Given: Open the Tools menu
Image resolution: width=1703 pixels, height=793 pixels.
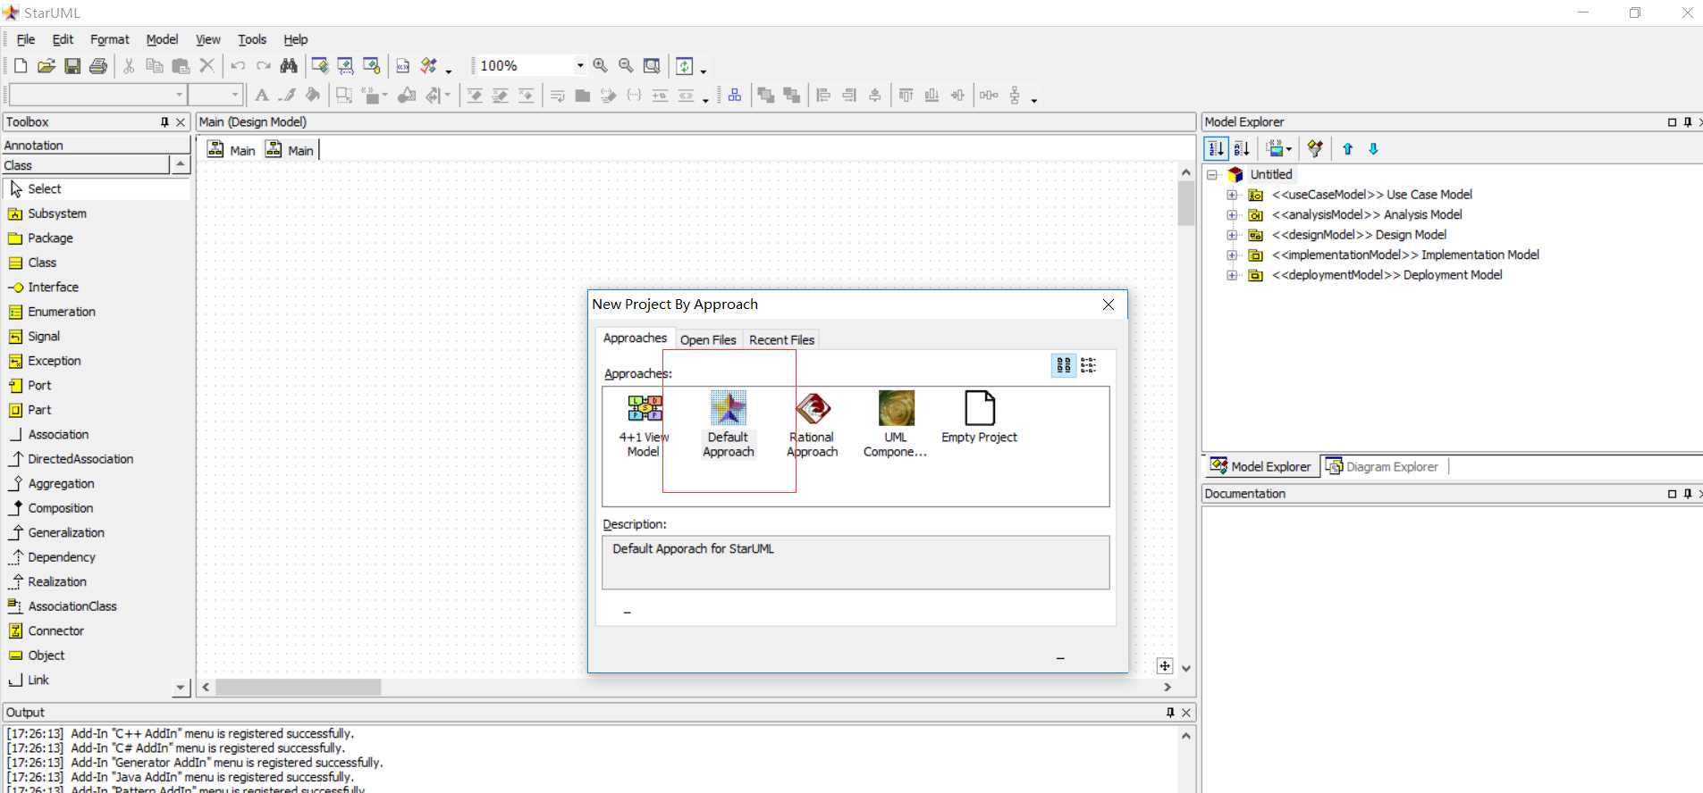Looking at the screenshot, I should point(252,39).
